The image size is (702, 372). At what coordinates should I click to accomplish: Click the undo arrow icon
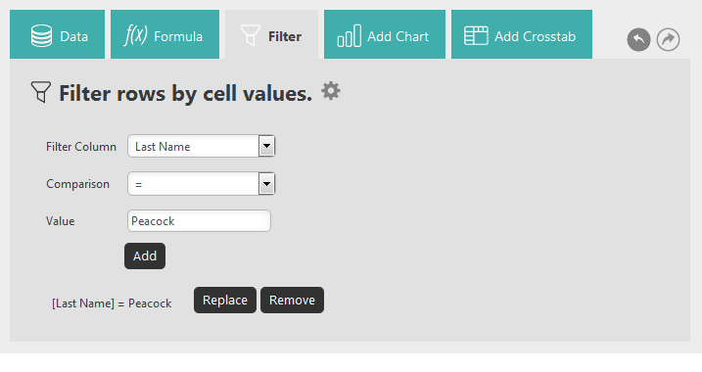pos(639,39)
